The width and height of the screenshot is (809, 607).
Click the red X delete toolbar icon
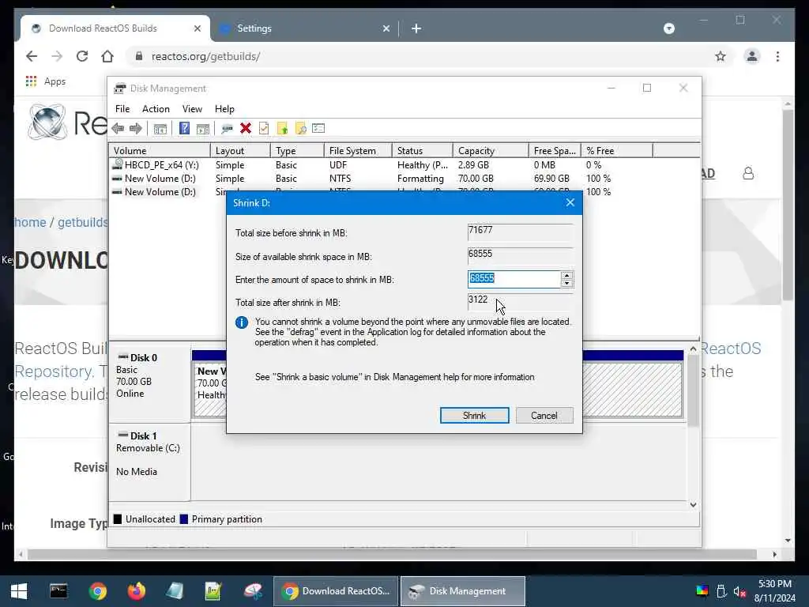click(x=246, y=128)
